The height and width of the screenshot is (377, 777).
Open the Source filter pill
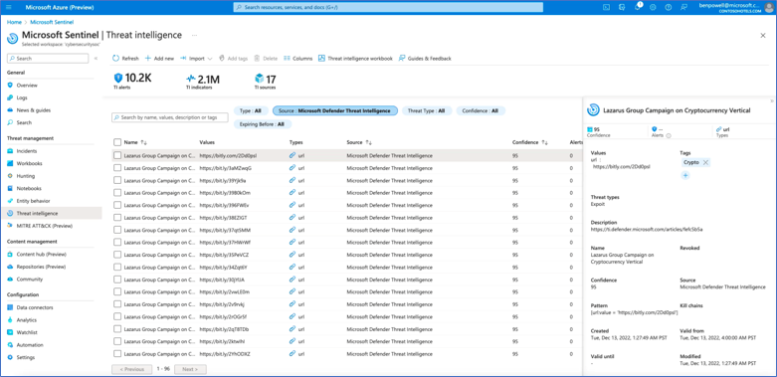click(335, 111)
